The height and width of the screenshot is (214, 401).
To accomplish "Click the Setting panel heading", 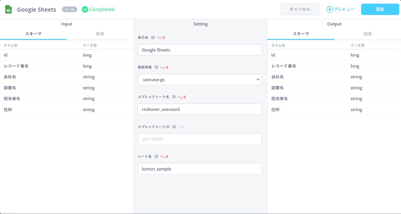I will 200,24.
